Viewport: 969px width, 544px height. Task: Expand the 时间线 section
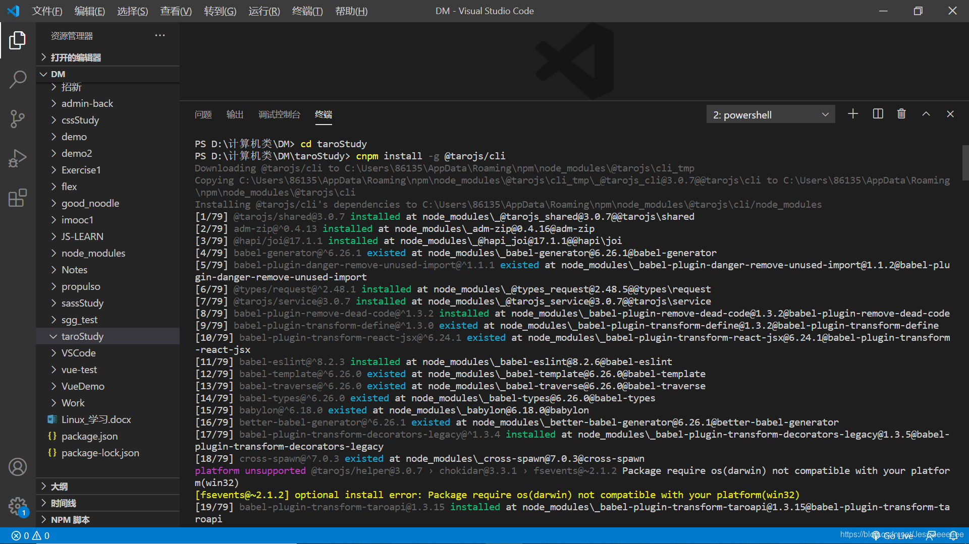pyautogui.click(x=108, y=503)
